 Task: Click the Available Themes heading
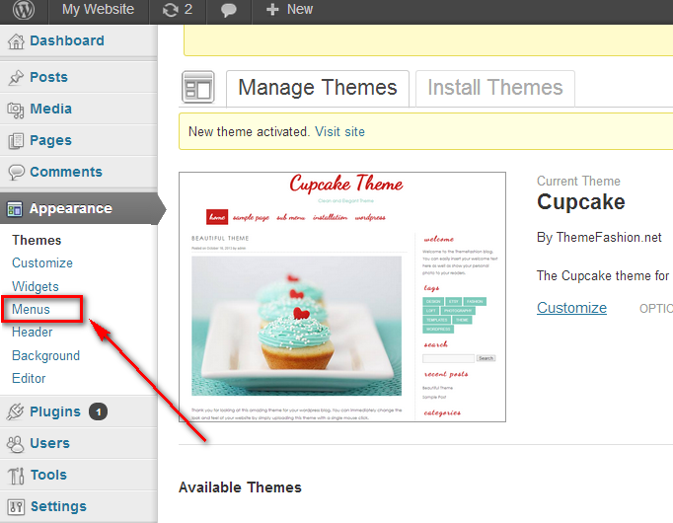pos(240,487)
